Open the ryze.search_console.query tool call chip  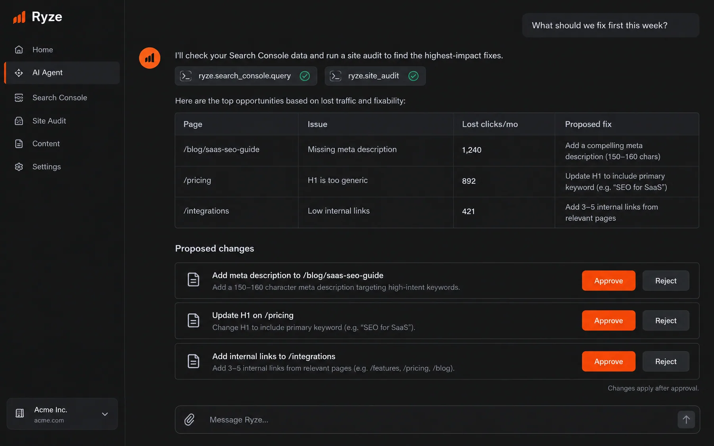coord(246,76)
